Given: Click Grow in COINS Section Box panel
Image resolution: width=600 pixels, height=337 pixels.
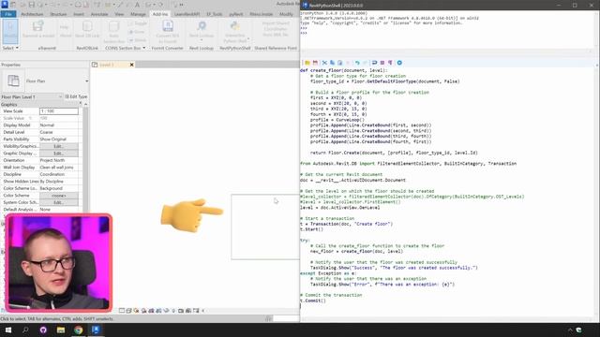Looking at the screenshot, I should tap(137, 32).
